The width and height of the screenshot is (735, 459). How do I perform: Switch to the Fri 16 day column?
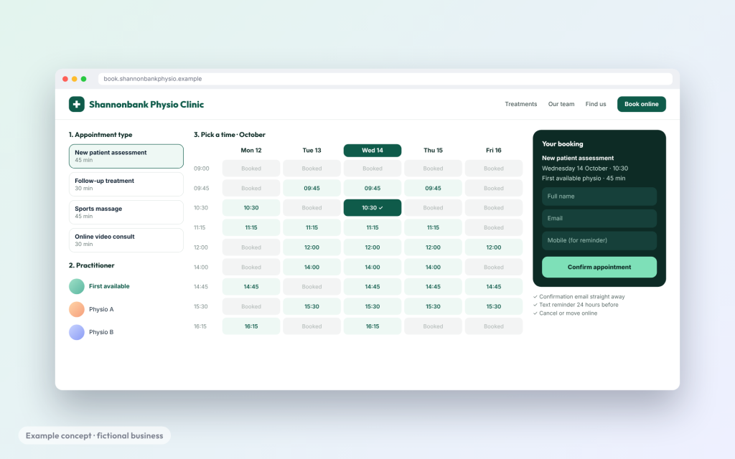(494, 151)
